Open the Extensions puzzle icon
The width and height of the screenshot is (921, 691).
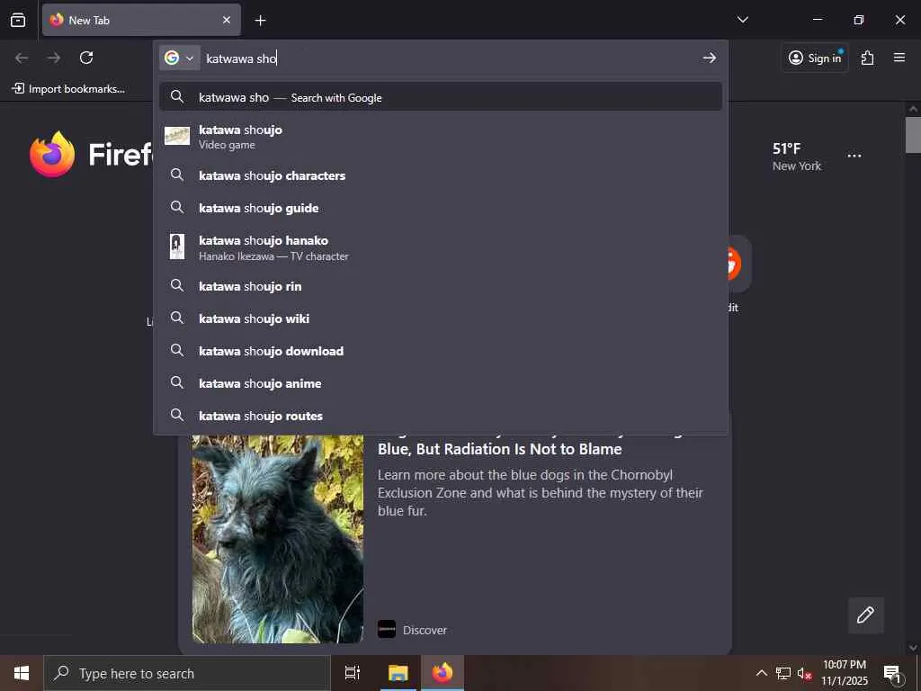tap(868, 58)
